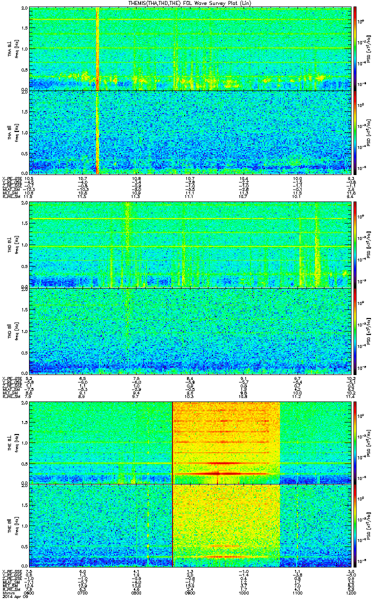Select the THD BL spectrogram panel
Image resolution: width=375 pixels, height=600 pixels.
(x=188, y=244)
